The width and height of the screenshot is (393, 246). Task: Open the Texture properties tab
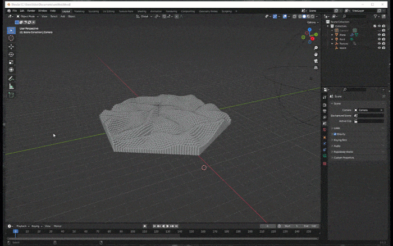pyautogui.click(x=325, y=163)
